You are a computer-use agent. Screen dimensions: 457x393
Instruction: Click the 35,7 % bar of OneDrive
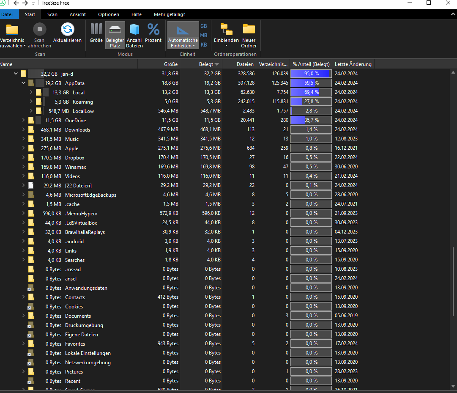[311, 120]
